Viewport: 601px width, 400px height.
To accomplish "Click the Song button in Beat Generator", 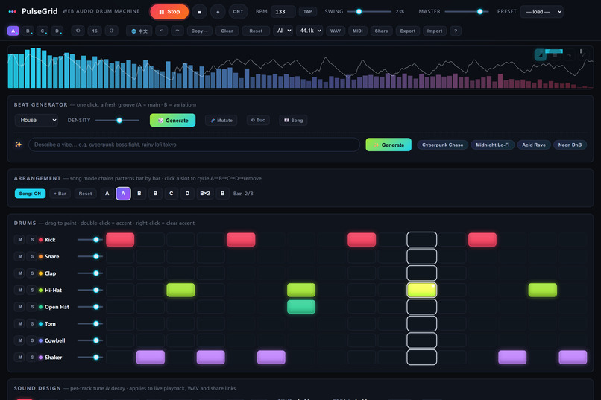I will coord(294,120).
